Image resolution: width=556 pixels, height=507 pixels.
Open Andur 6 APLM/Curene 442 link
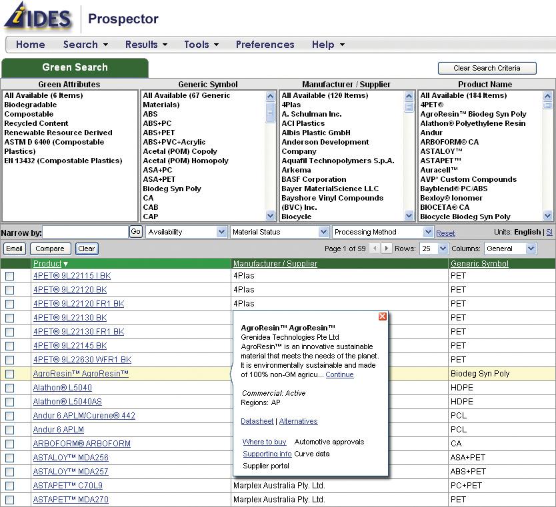84,416
